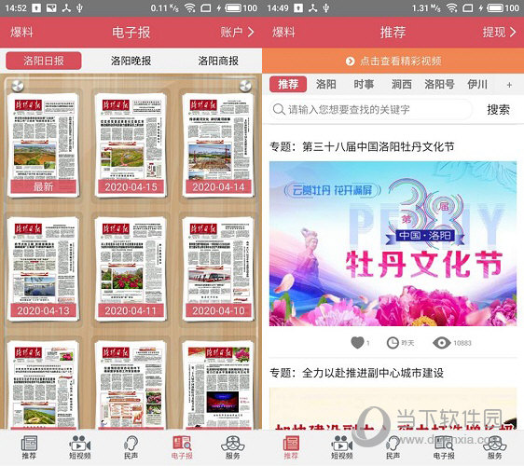
Task: Open 短视频 in right screen bottom bar
Action: click(342, 447)
